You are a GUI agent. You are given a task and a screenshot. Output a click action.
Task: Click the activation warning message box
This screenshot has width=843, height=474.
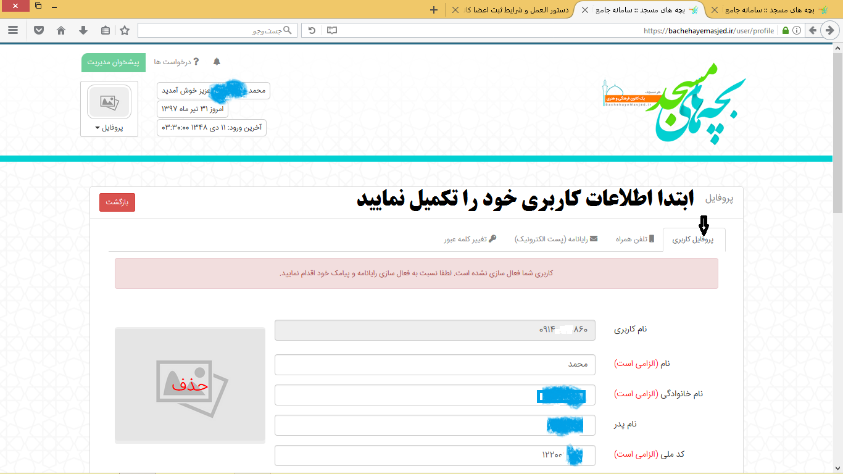coord(417,273)
